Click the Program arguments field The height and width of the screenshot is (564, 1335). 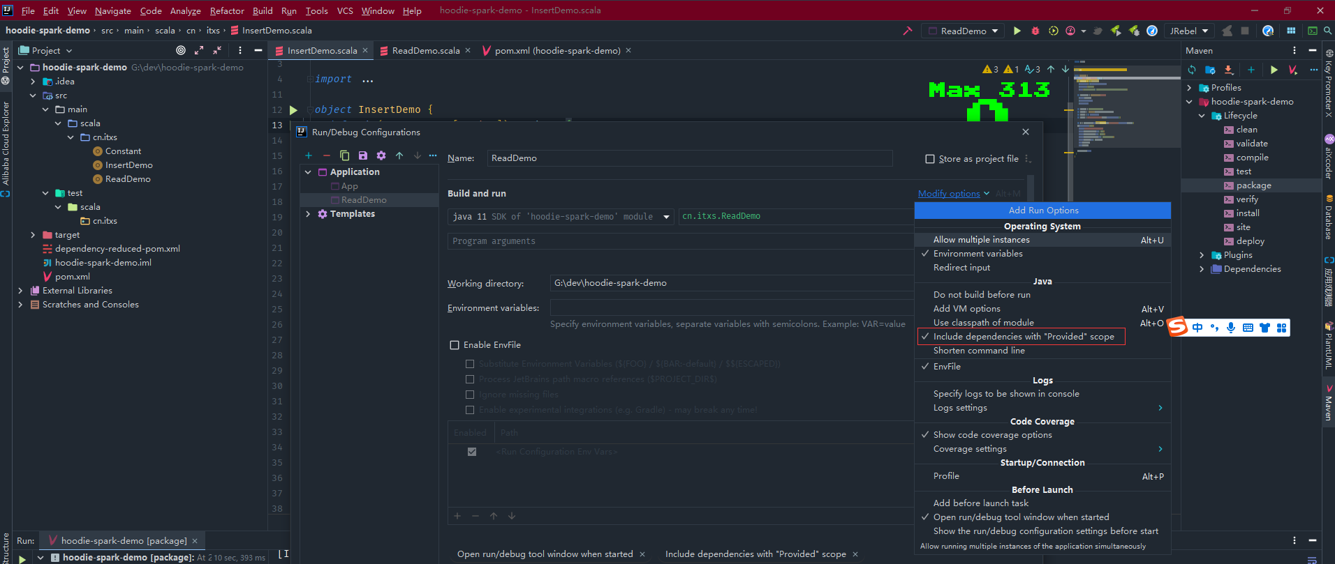[x=681, y=241]
